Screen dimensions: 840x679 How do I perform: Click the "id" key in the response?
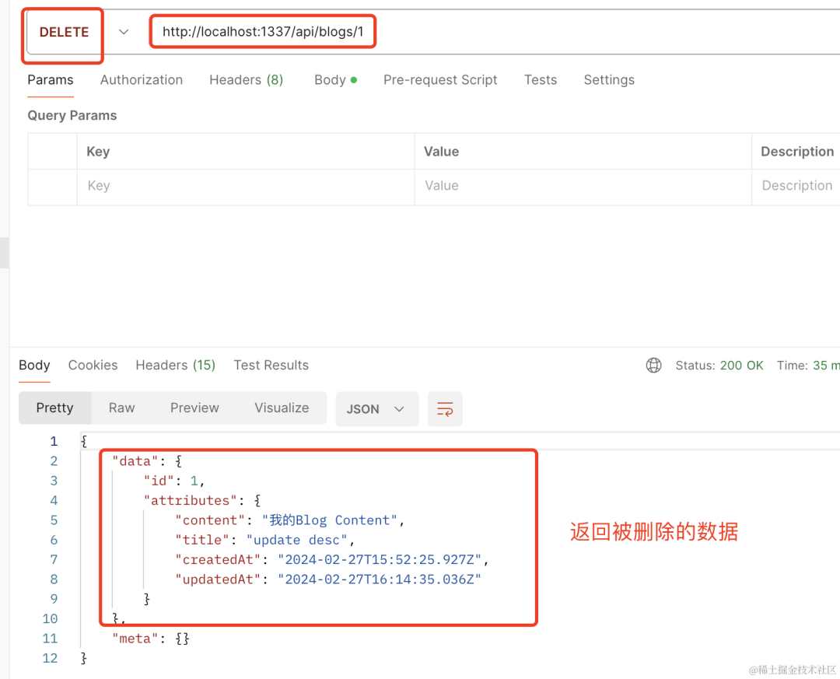pos(159,481)
